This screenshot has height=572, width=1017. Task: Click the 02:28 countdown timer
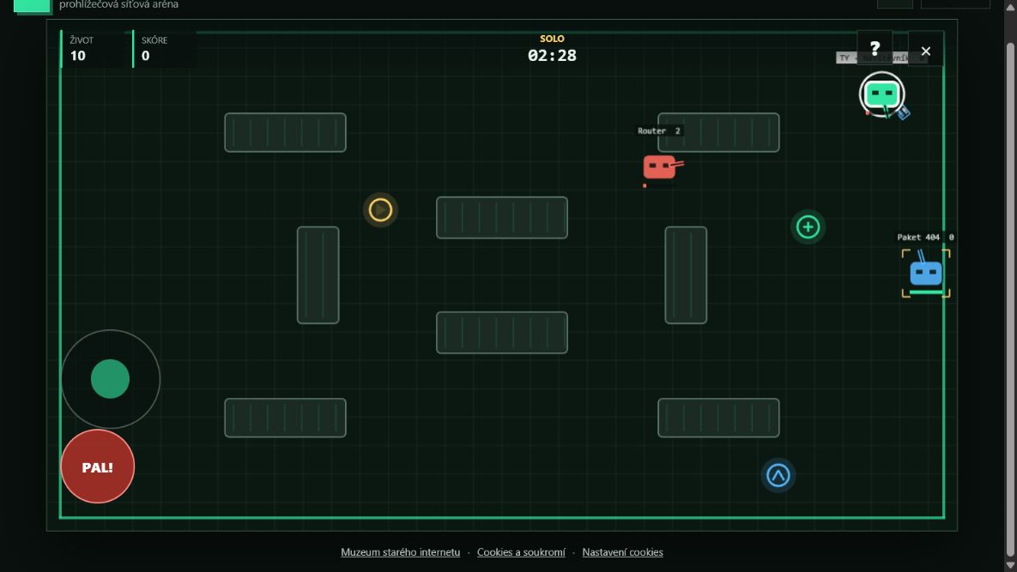[552, 56]
